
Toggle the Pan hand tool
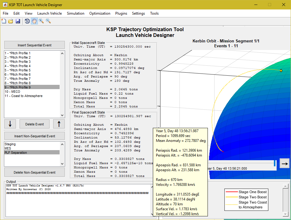coord(34,21)
